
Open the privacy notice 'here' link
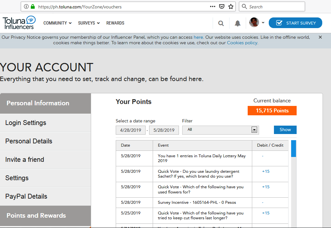coord(198,37)
